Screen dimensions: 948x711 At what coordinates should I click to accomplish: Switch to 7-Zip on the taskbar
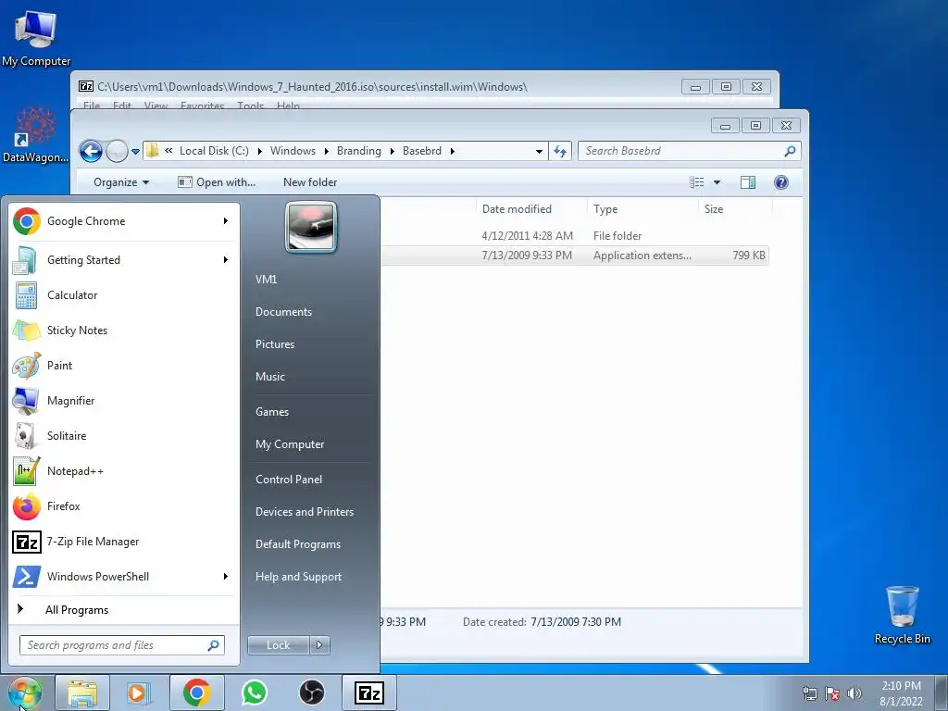pyautogui.click(x=369, y=692)
